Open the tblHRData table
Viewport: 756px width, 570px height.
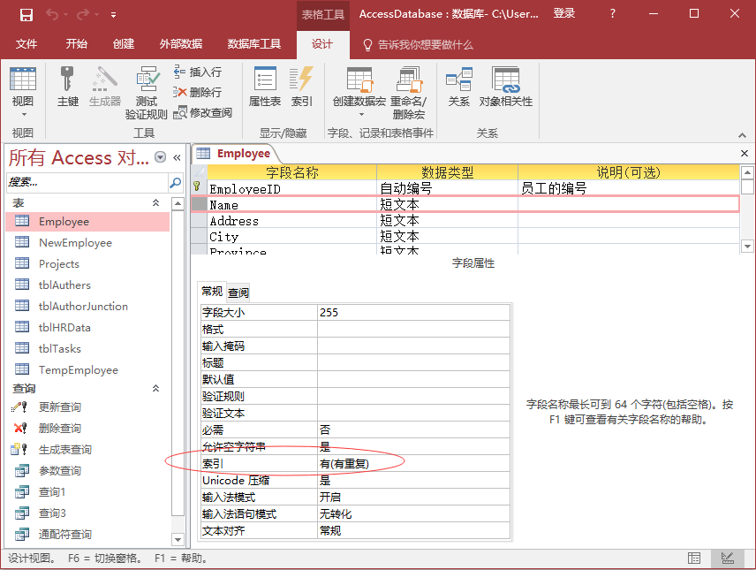(64, 327)
